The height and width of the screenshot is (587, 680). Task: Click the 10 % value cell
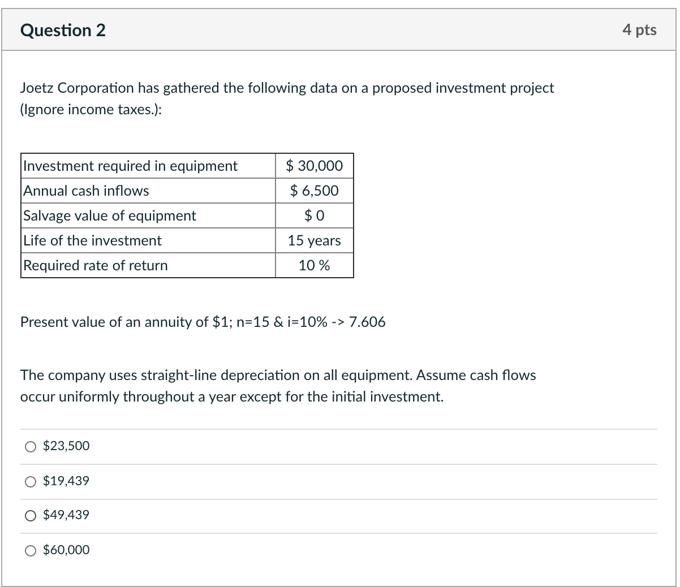coord(314,265)
